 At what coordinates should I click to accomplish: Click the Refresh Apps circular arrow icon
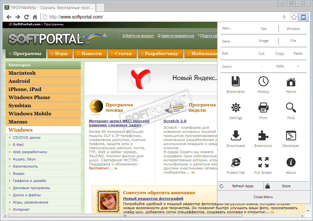tap(222, 186)
